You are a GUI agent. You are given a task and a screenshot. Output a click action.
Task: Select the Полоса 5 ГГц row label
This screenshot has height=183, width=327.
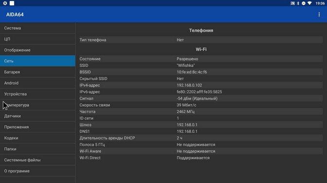92,145
